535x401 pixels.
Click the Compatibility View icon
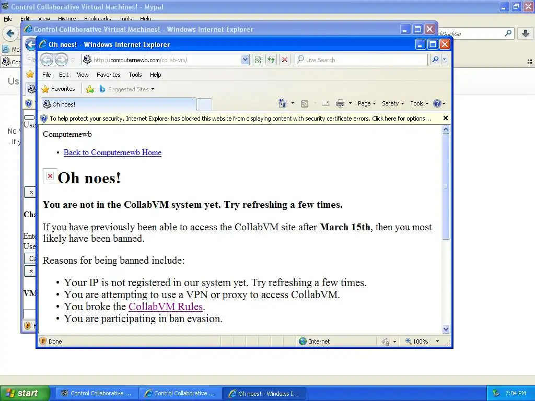[x=258, y=60]
